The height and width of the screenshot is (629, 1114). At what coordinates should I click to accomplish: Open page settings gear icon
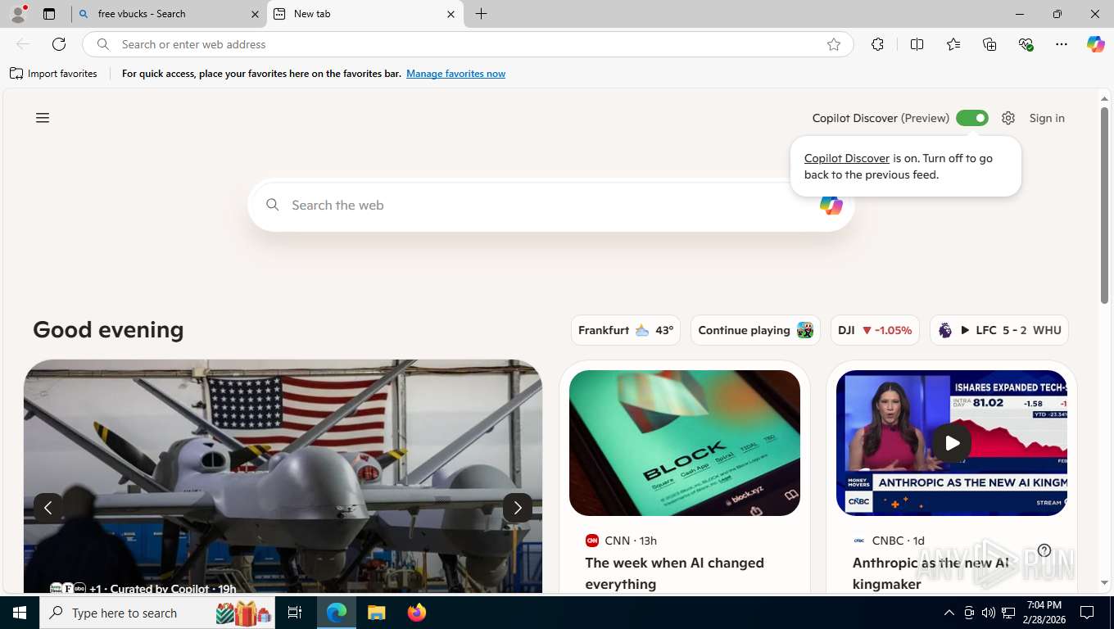(1008, 118)
